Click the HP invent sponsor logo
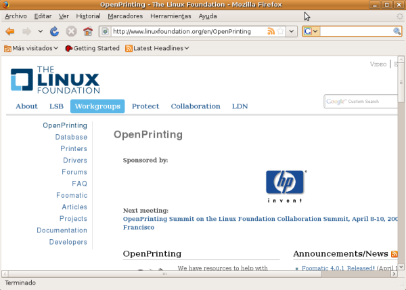 click(285, 185)
